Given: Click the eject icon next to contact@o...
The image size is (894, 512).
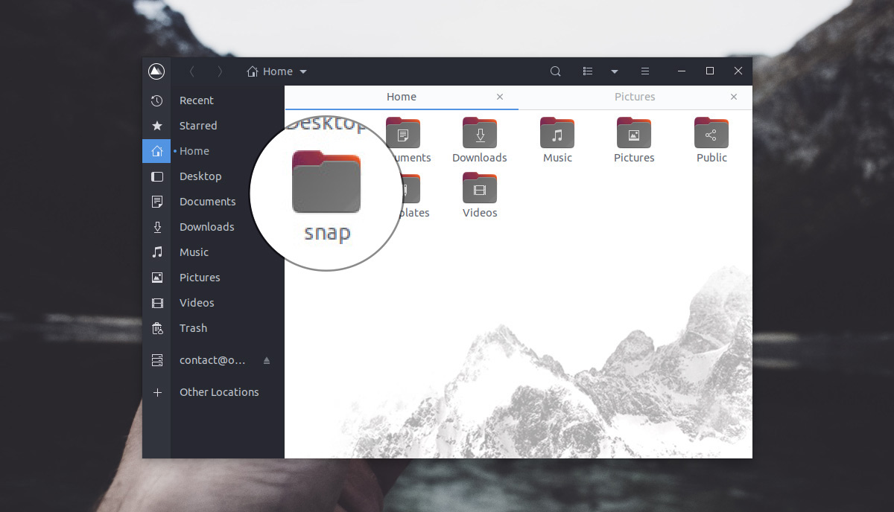Looking at the screenshot, I should tap(267, 360).
